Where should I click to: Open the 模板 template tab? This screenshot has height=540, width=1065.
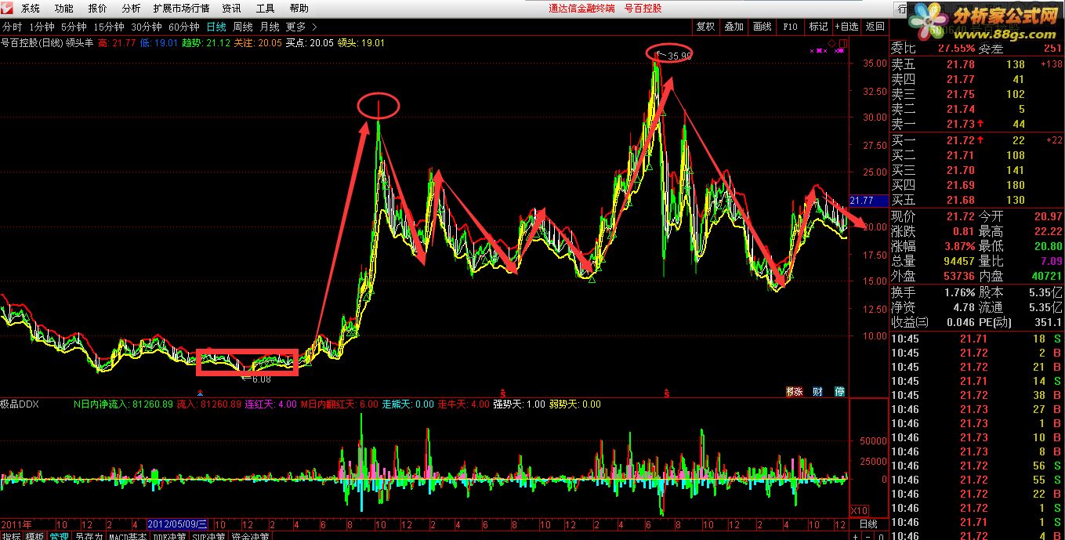point(34,536)
